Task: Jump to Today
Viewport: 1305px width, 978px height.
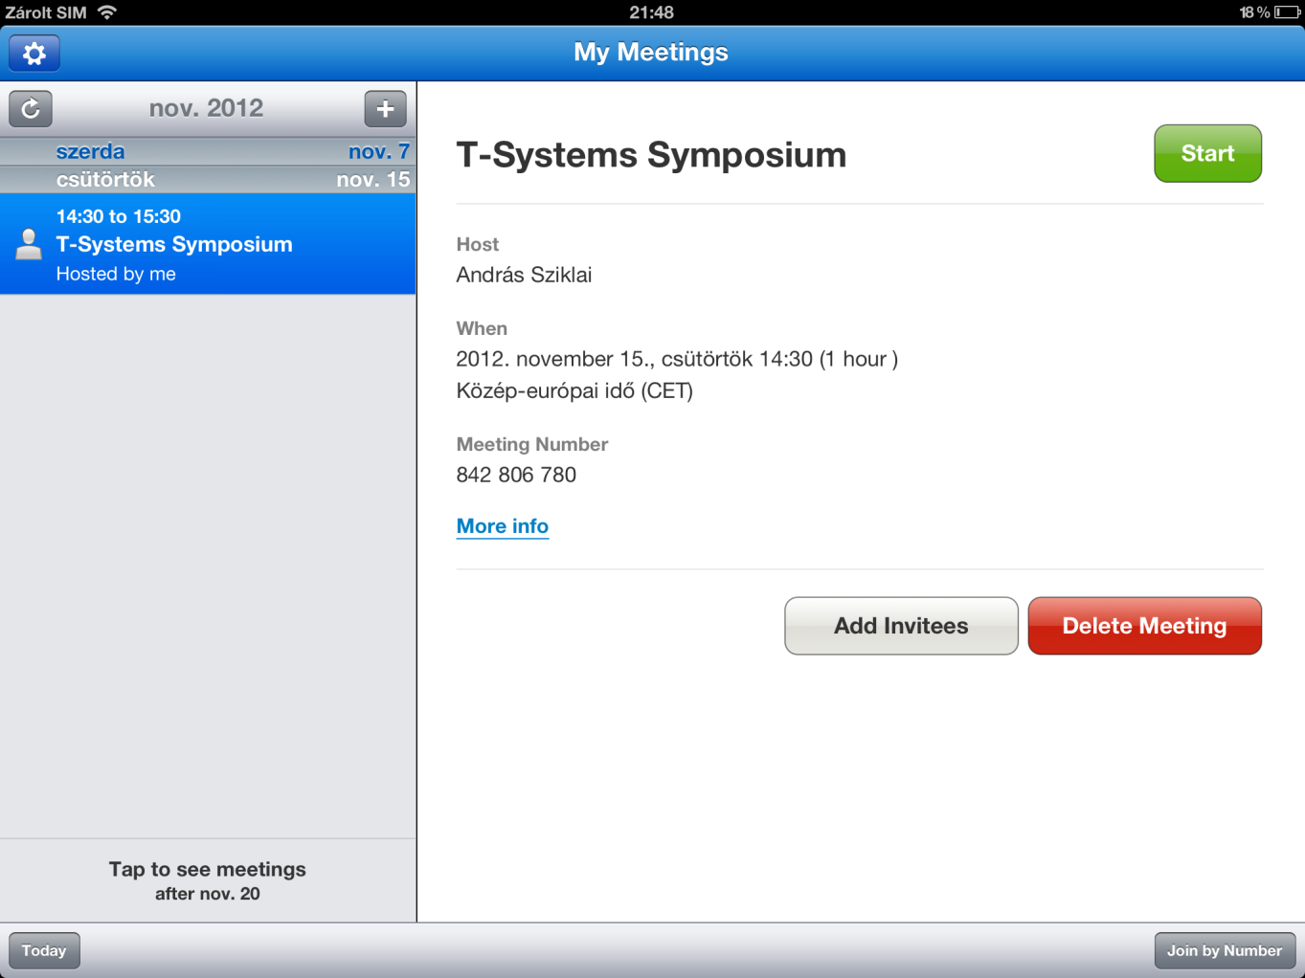Action: coord(44,950)
